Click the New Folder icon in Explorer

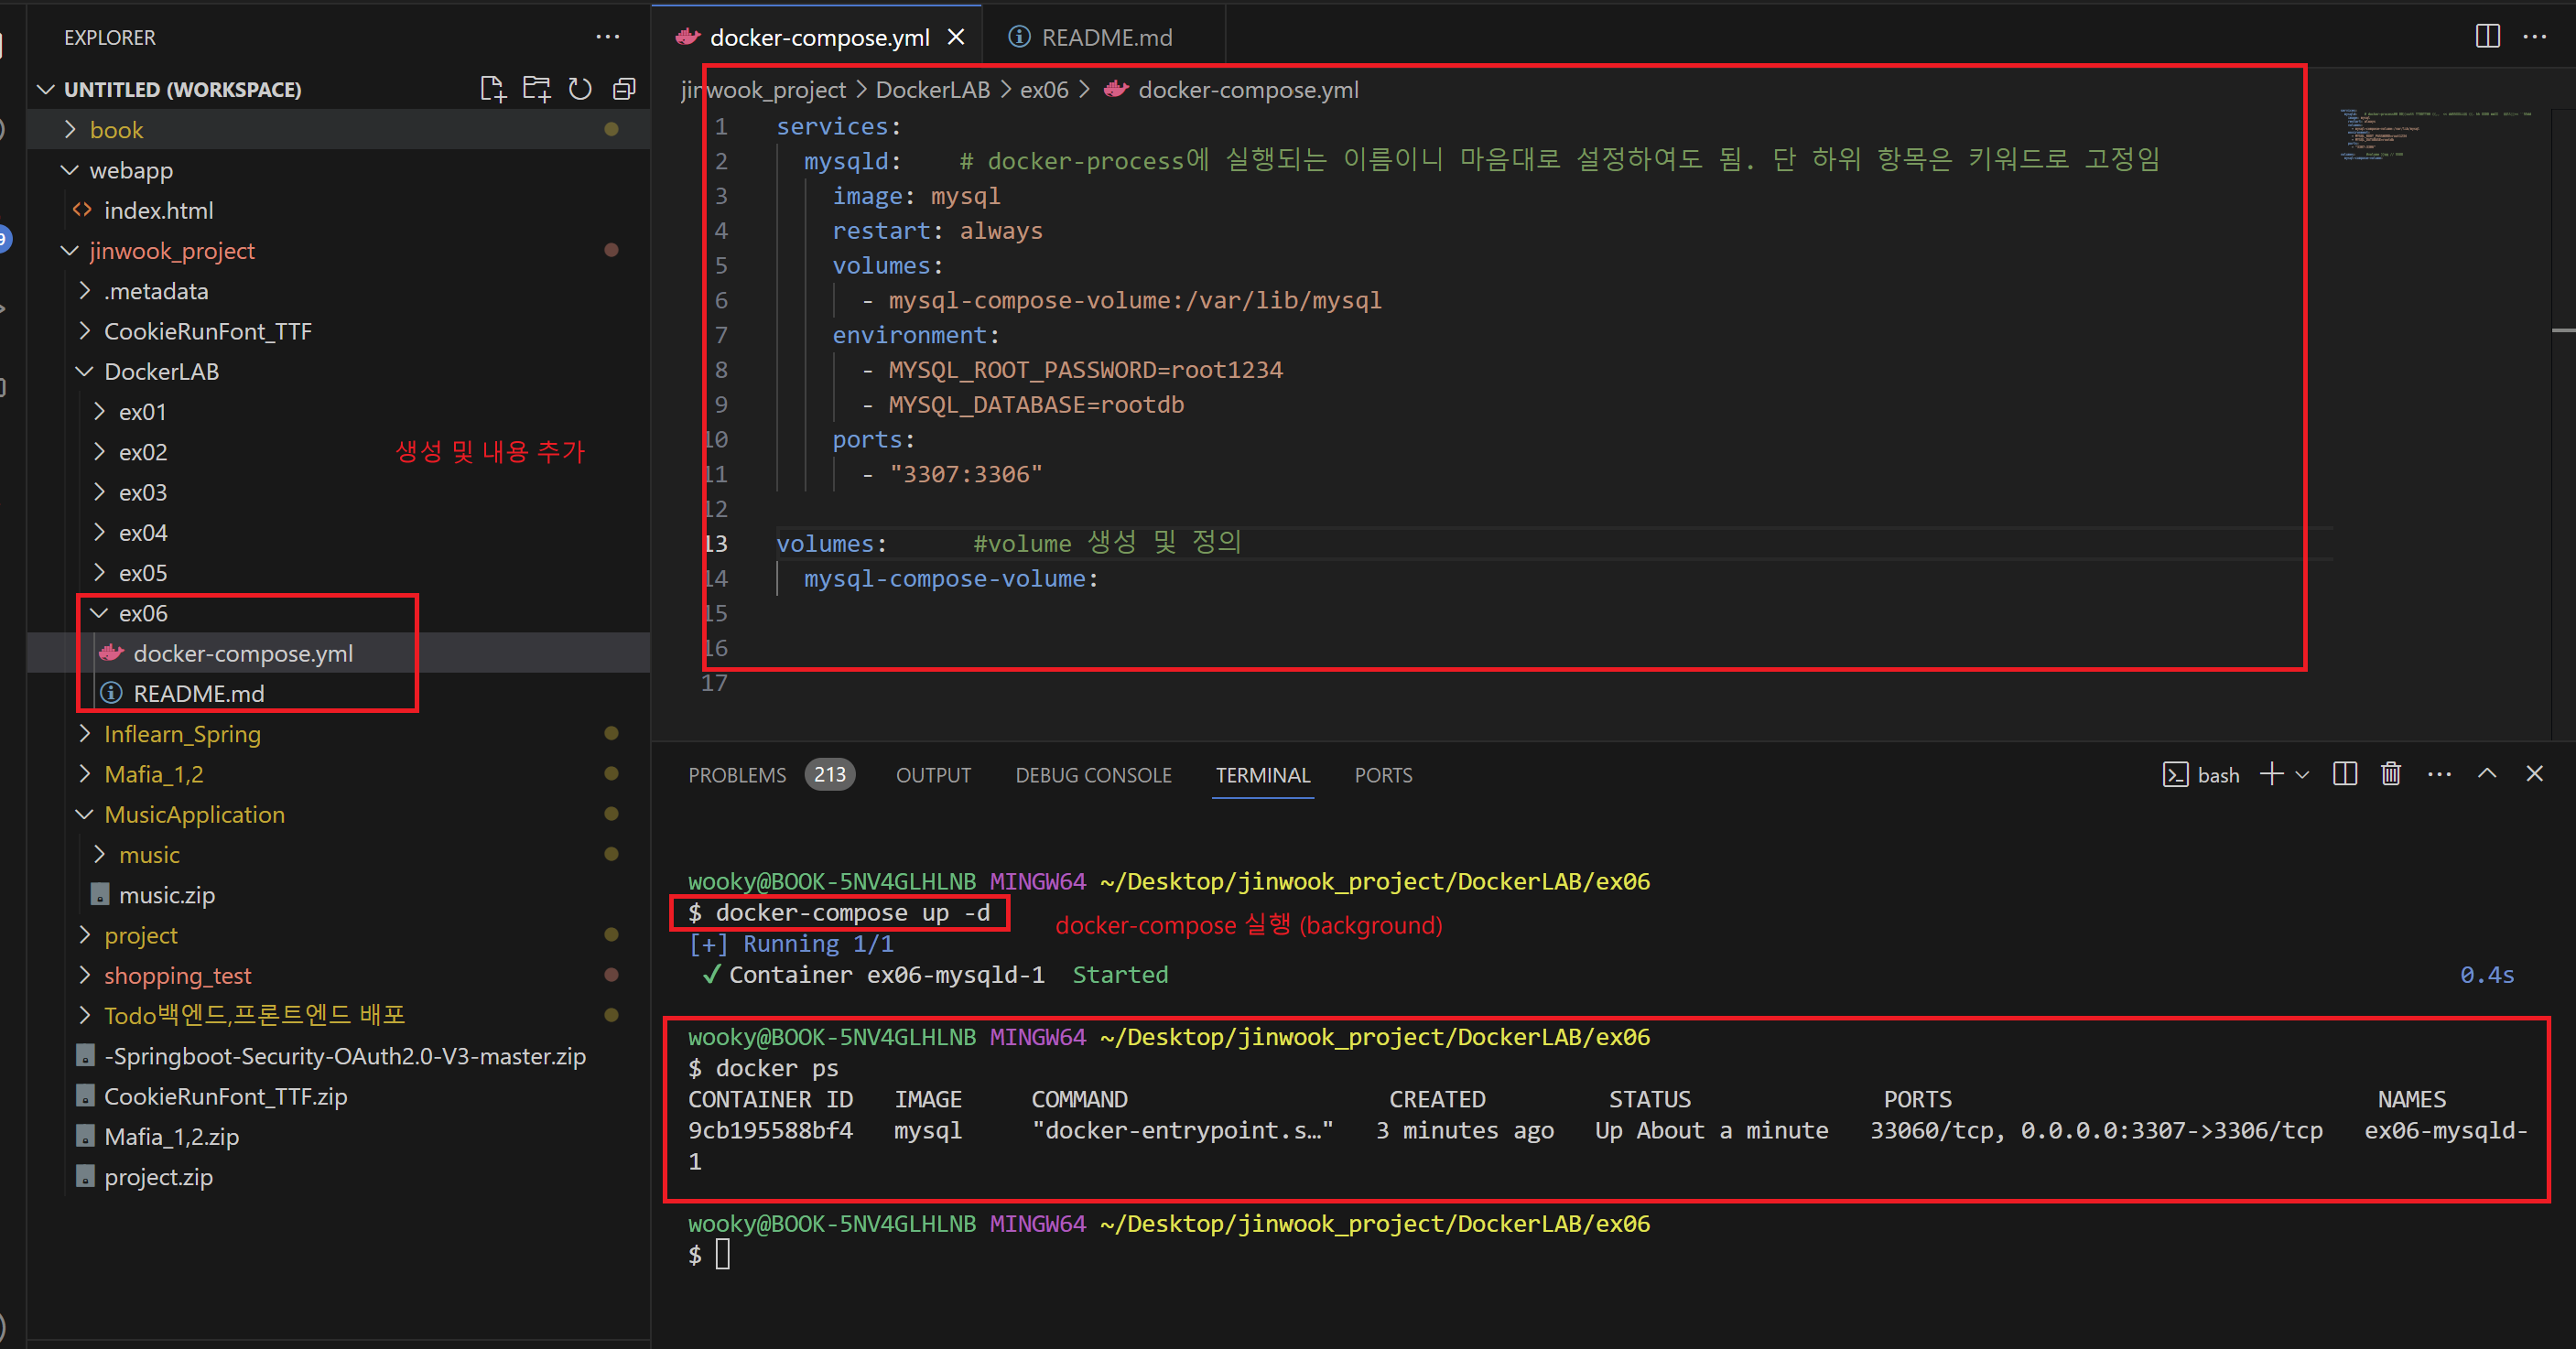pos(536,89)
